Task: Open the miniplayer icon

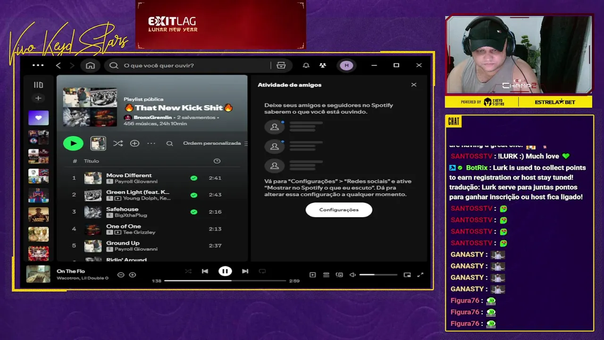Action: (x=407, y=275)
